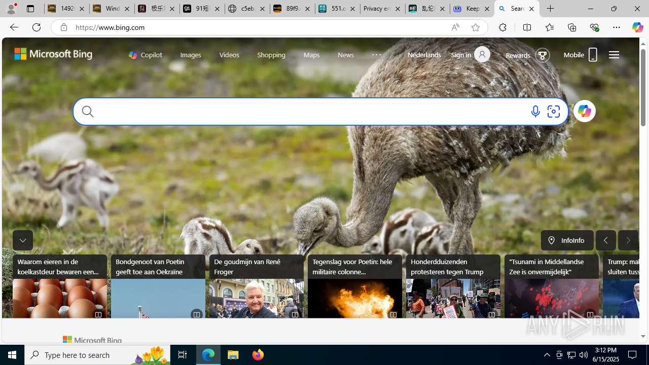The width and height of the screenshot is (649, 365).
Task: Open Copilot chat icon beside search box
Action: point(584,111)
